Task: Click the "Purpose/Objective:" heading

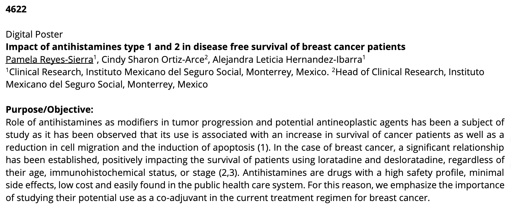Action: 49,110
